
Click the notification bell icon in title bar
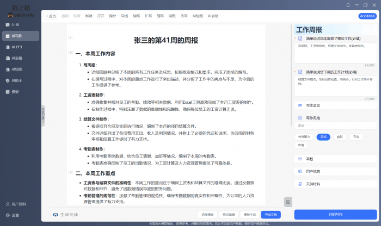[x=349, y=4]
